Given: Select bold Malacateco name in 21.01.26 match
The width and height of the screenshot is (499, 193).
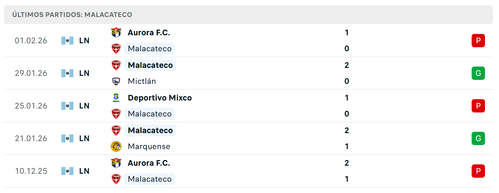Looking at the screenshot, I should click(x=150, y=130).
